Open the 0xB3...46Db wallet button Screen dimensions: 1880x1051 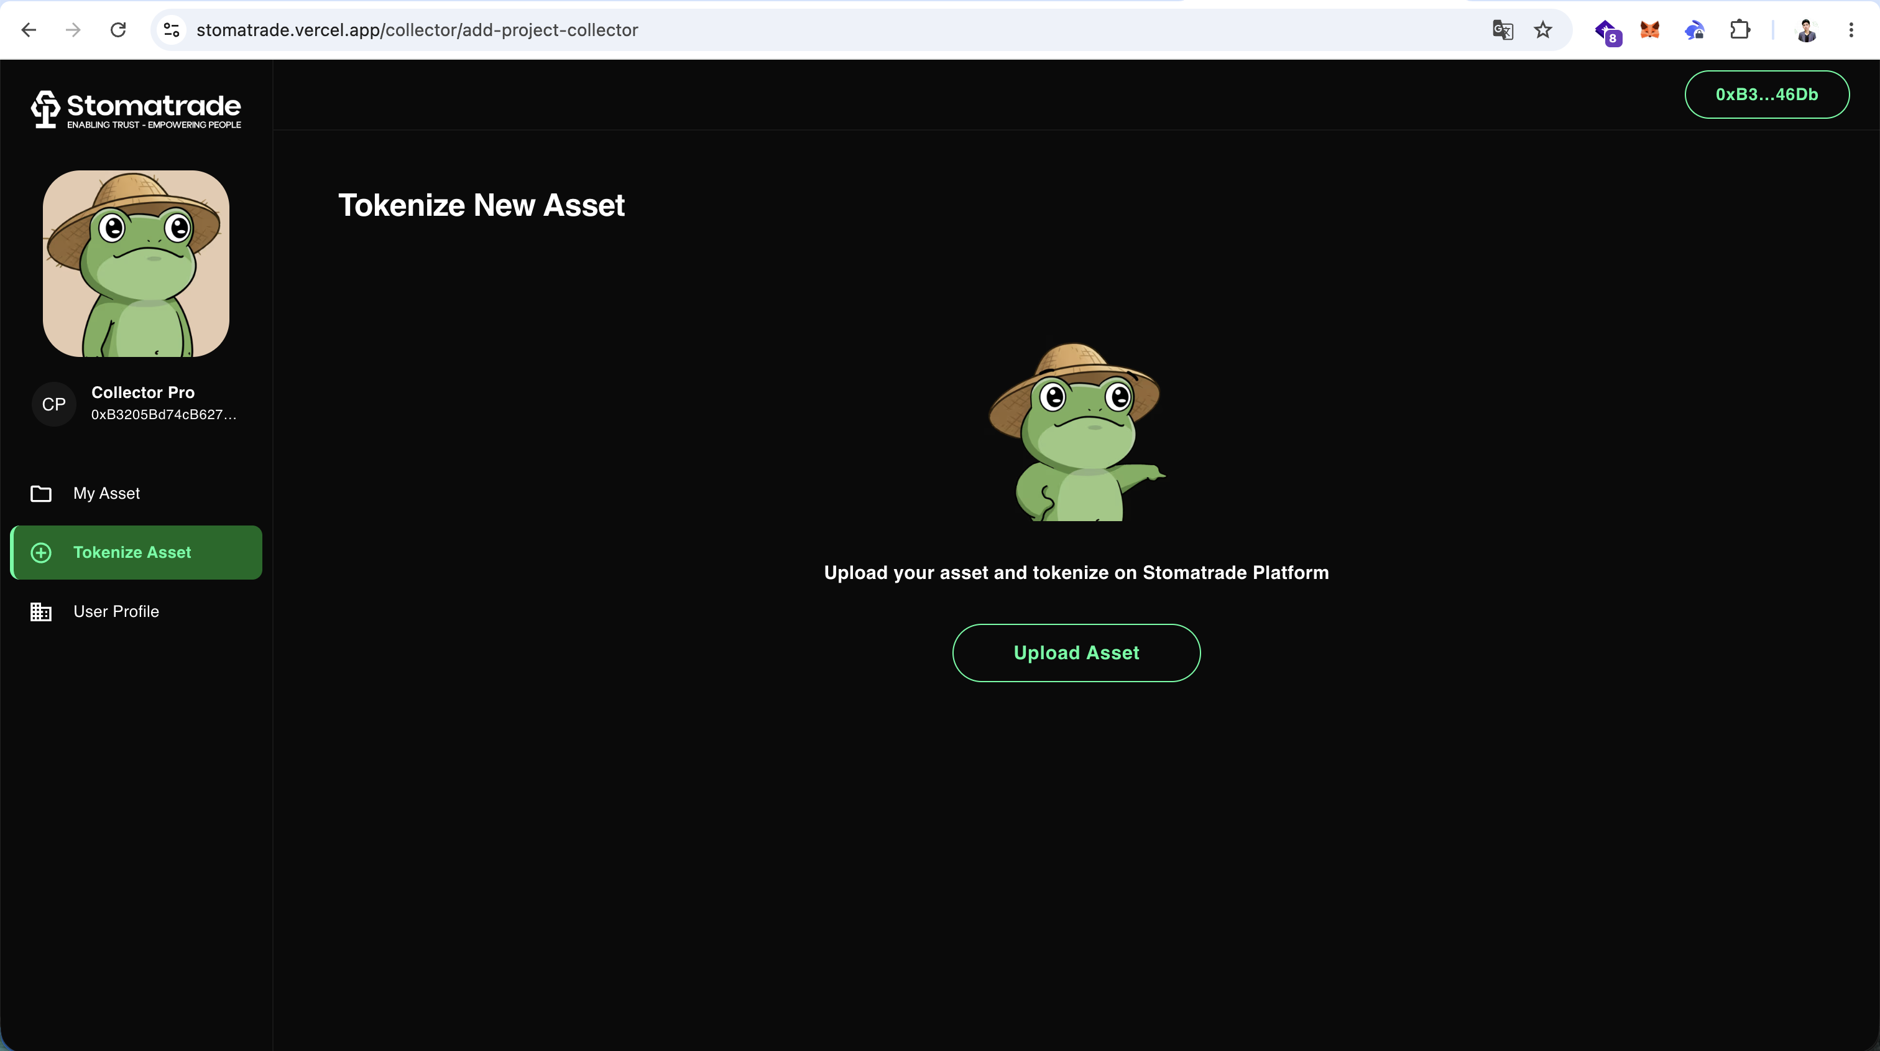pyautogui.click(x=1767, y=94)
